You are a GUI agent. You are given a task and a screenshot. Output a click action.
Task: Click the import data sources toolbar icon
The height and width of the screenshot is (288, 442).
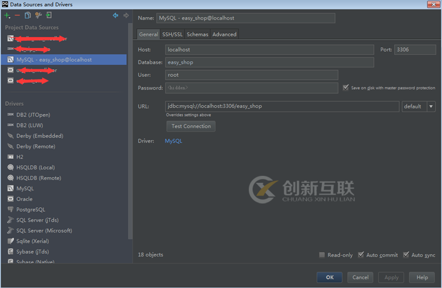[x=49, y=15]
